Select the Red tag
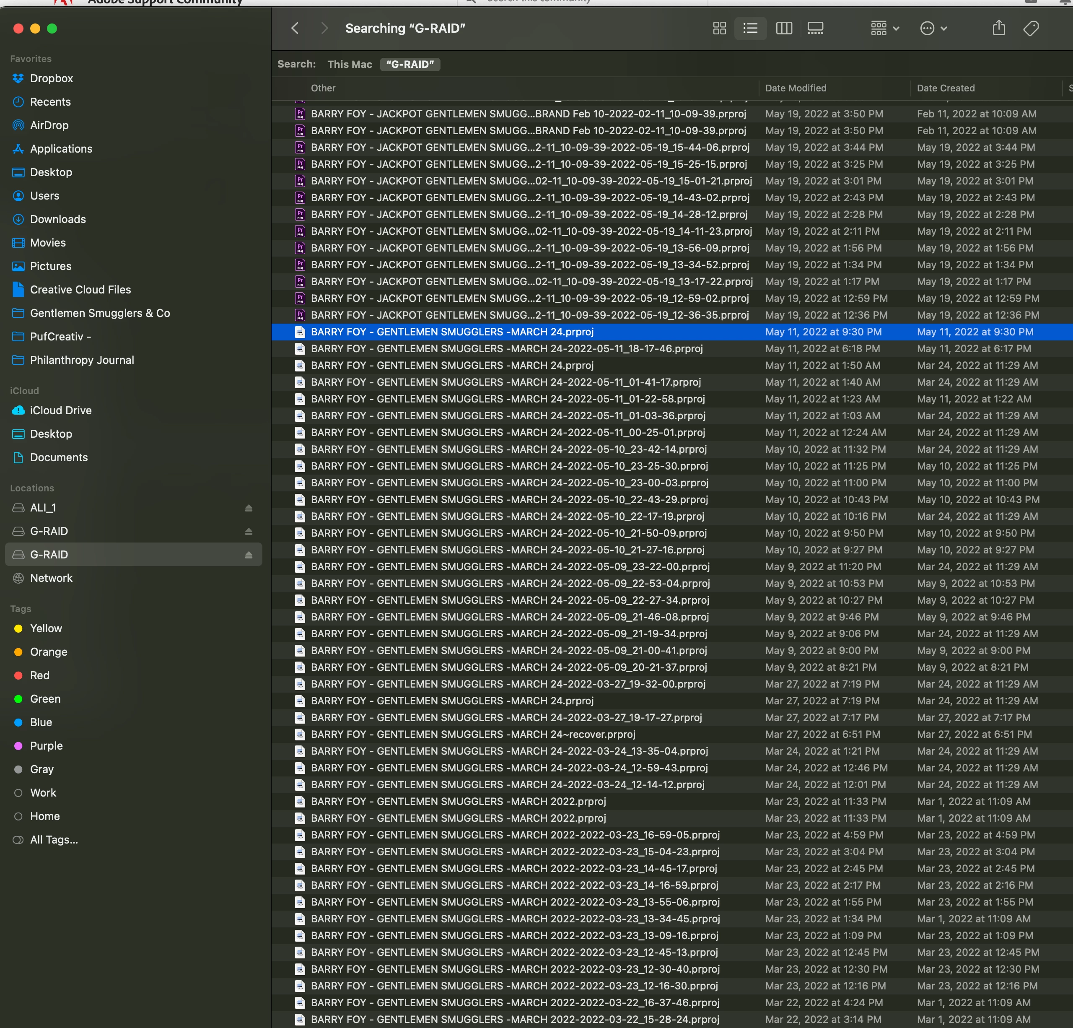 pyautogui.click(x=39, y=675)
